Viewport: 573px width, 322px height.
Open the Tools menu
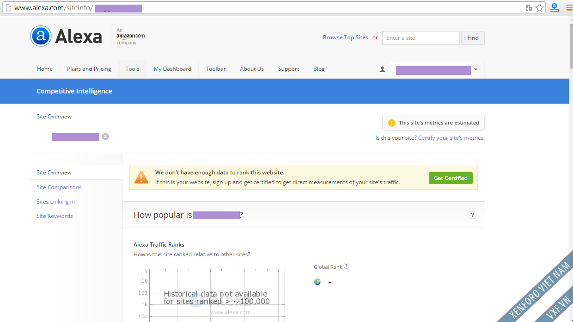pyautogui.click(x=132, y=69)
